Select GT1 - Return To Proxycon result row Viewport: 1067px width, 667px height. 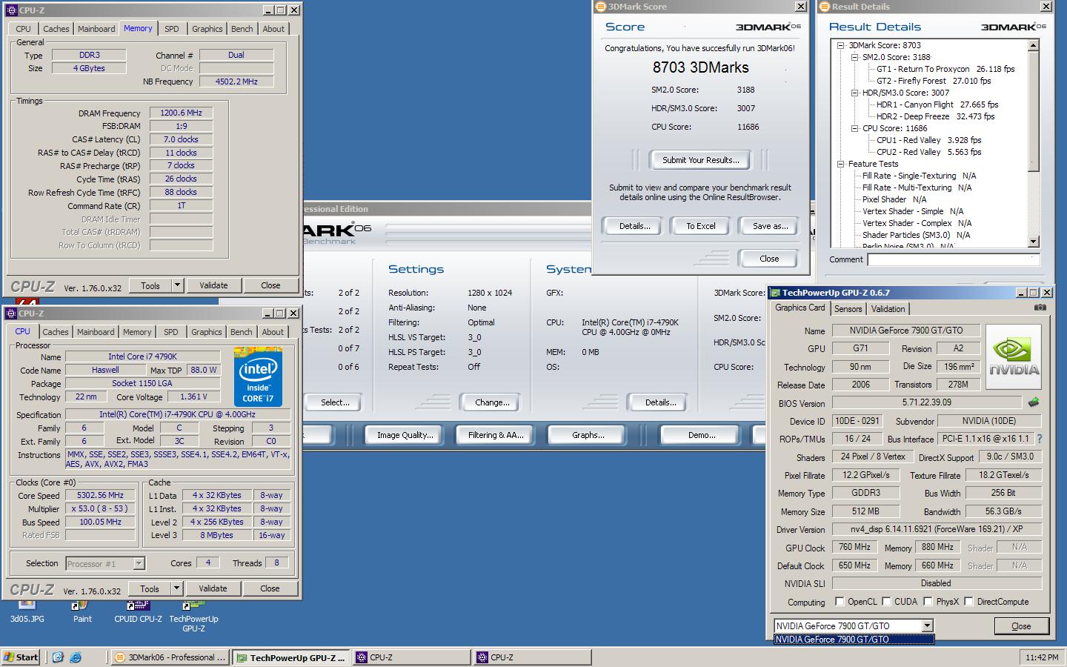945,69
